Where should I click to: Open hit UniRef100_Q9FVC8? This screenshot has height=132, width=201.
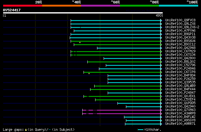(x=180, y=20)
